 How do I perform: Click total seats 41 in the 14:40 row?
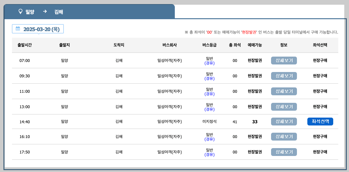click(235, 122)
